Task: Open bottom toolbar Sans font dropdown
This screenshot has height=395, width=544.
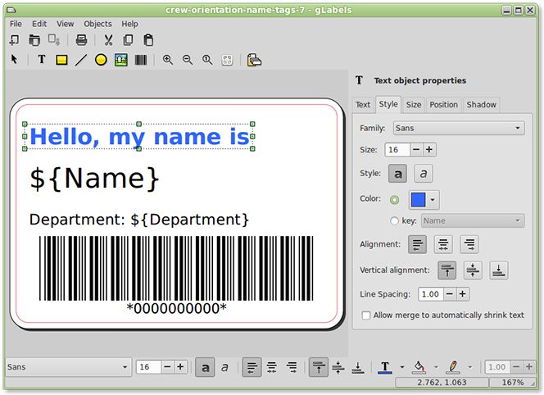Action: 68,367
